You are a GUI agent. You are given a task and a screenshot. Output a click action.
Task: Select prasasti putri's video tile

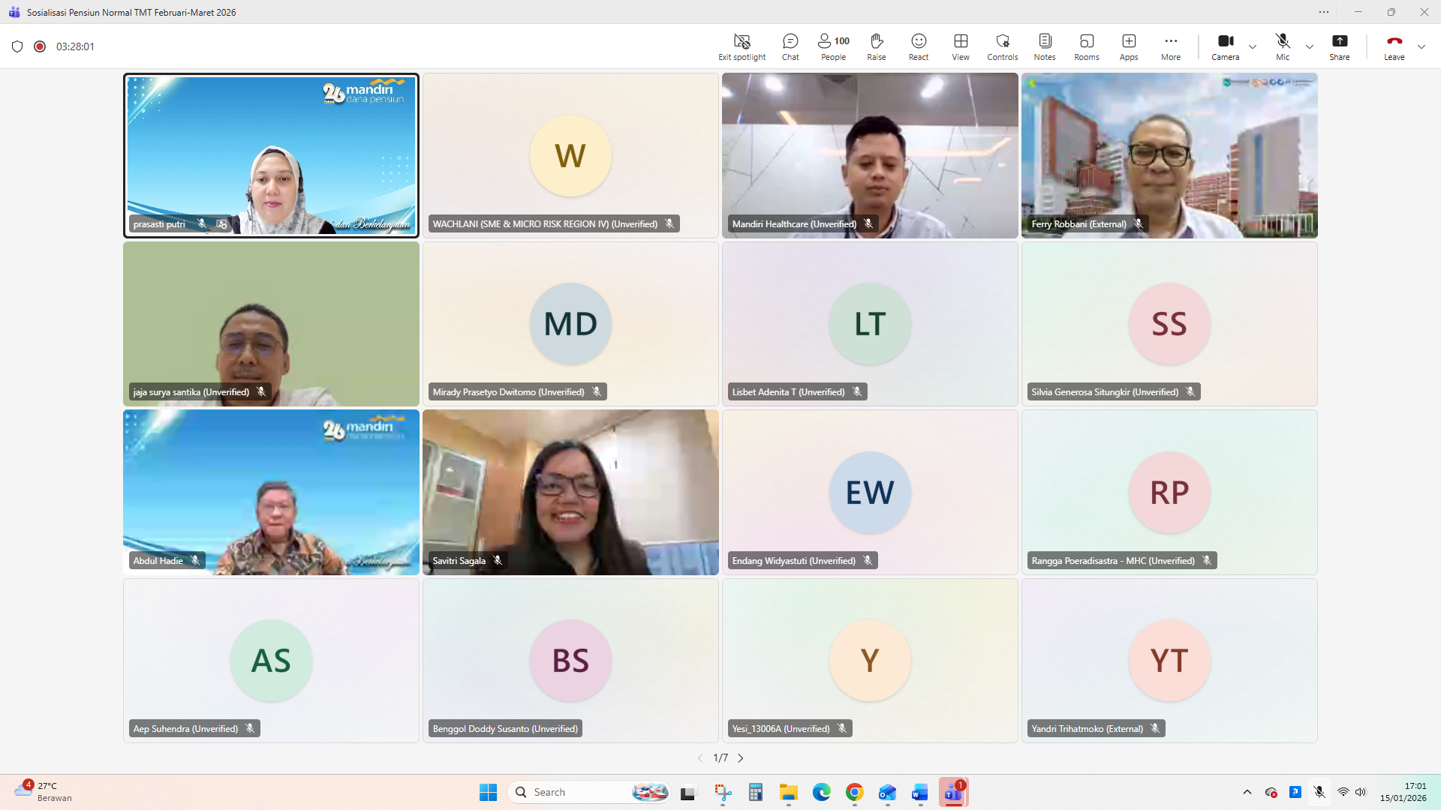pyautogui.click(x=271, y=155)
